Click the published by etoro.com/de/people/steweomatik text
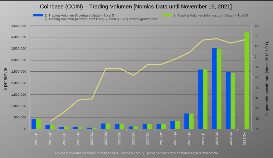The width and height of the screenshot is (273, 158). tap(183, 153)
